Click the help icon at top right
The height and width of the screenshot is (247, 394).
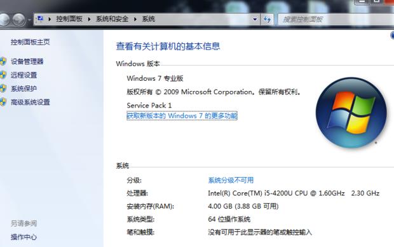tap(392, 35)
